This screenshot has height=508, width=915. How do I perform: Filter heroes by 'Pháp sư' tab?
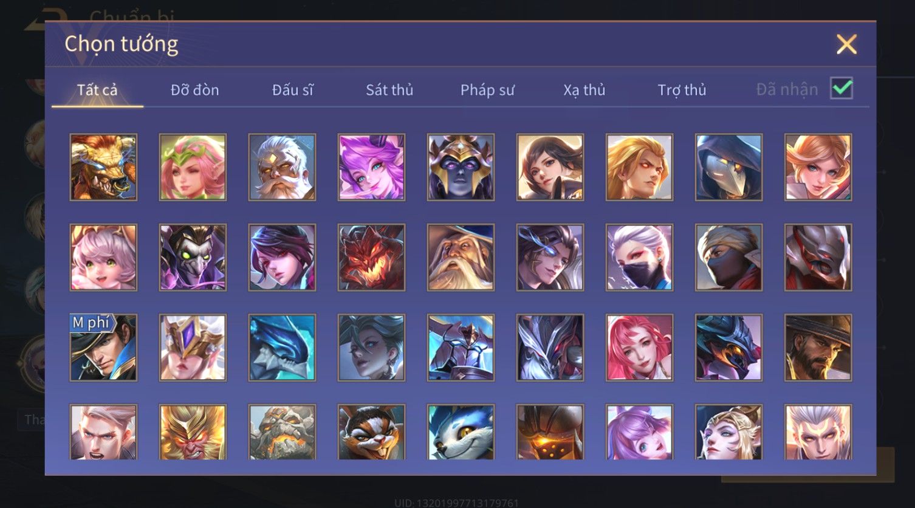point(487,90)
